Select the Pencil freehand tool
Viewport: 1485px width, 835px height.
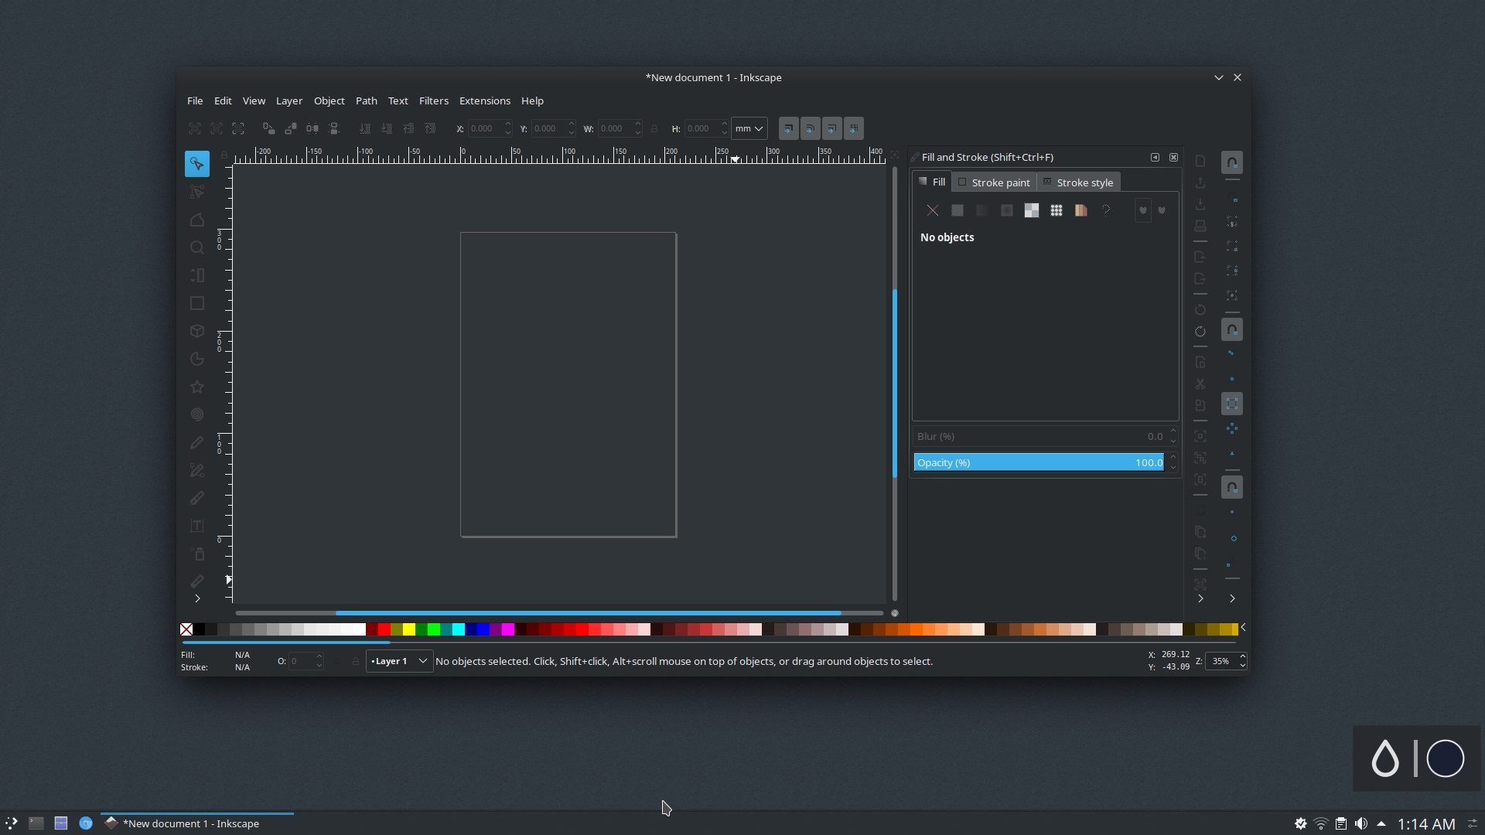(196, 442)
